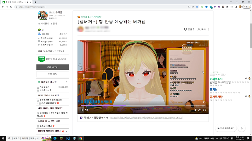Collapse the 즐겨찾는 게시판 section

[x=67, y=82]
